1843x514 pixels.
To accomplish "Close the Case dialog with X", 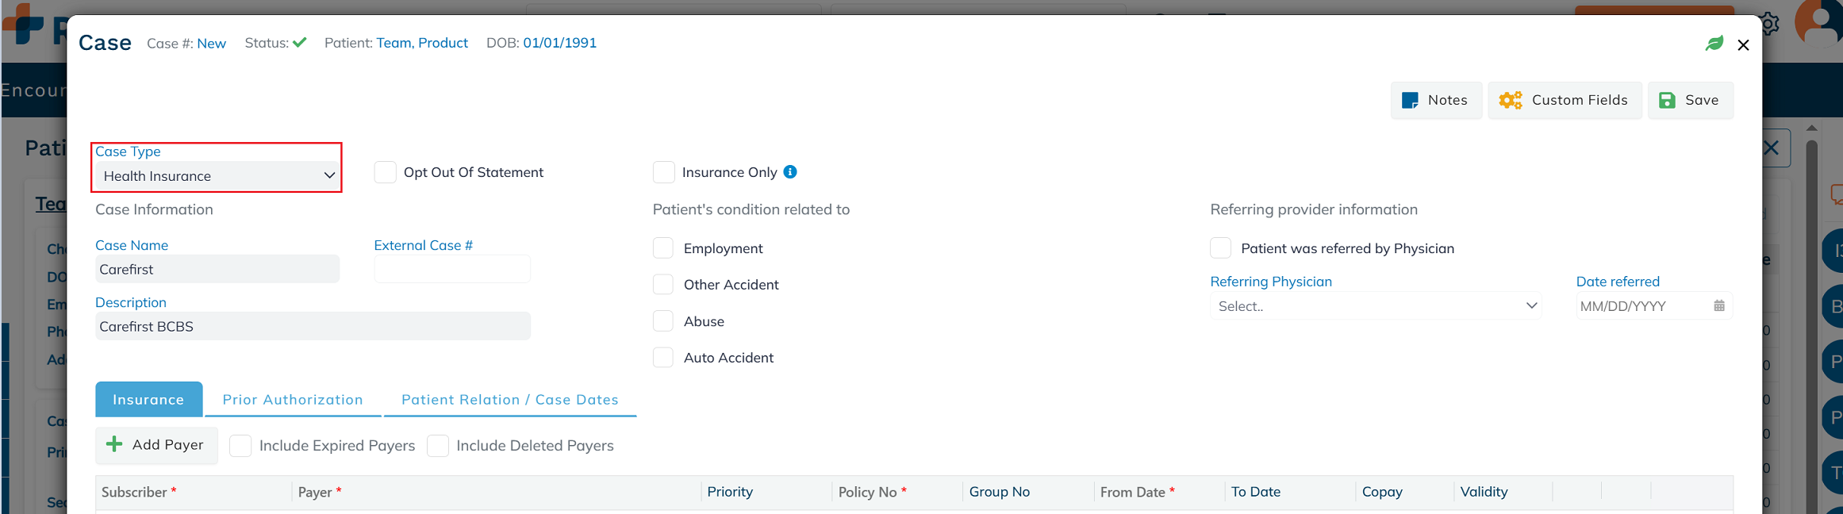I will pos(1743,45).
